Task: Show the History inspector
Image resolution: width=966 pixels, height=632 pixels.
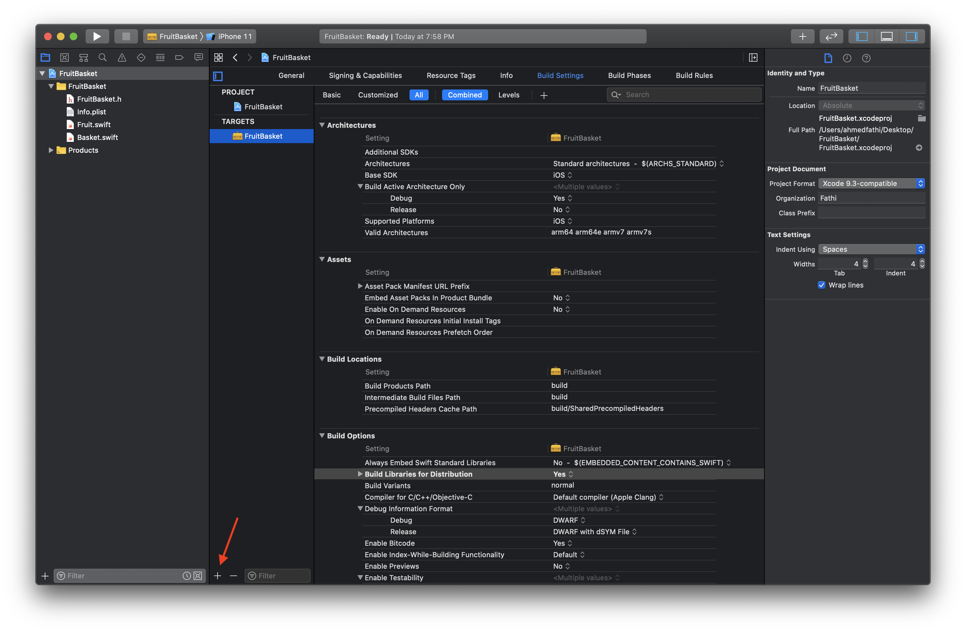Action: pyautogui.click(x=847, y=58)
